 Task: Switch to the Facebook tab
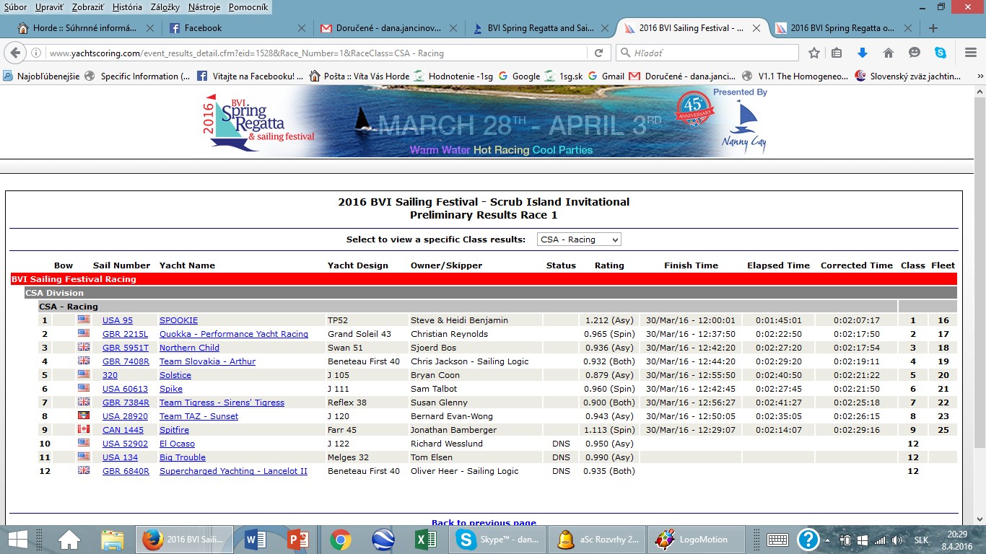pos(203,28)
